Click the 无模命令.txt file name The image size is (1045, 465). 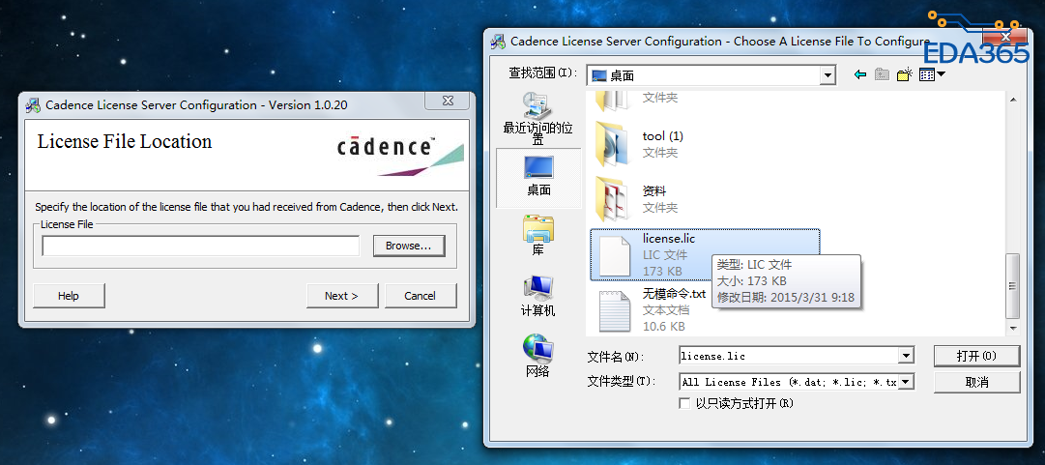674,294
